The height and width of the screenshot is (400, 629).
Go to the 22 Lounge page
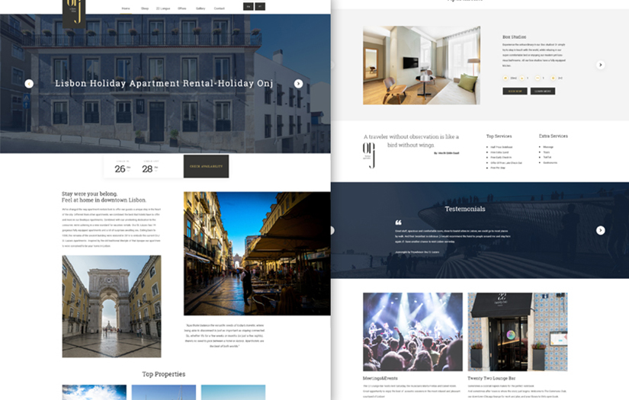[x=163, y=8]
